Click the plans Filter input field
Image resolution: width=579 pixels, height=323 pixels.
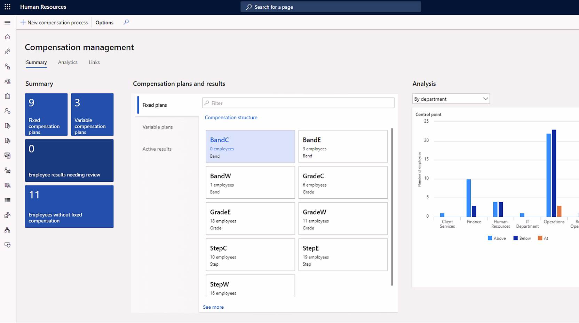[298, 103]
